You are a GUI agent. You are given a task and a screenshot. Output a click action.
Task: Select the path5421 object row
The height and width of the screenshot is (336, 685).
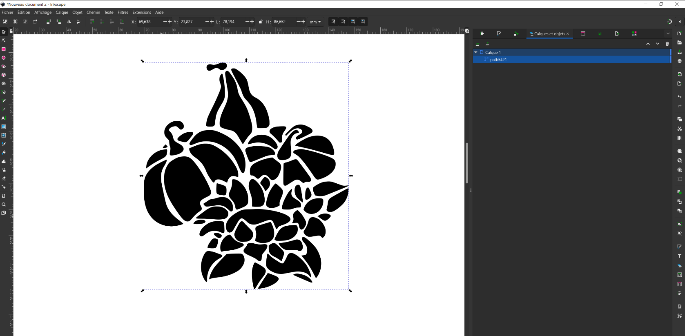[x=572, y=60]
